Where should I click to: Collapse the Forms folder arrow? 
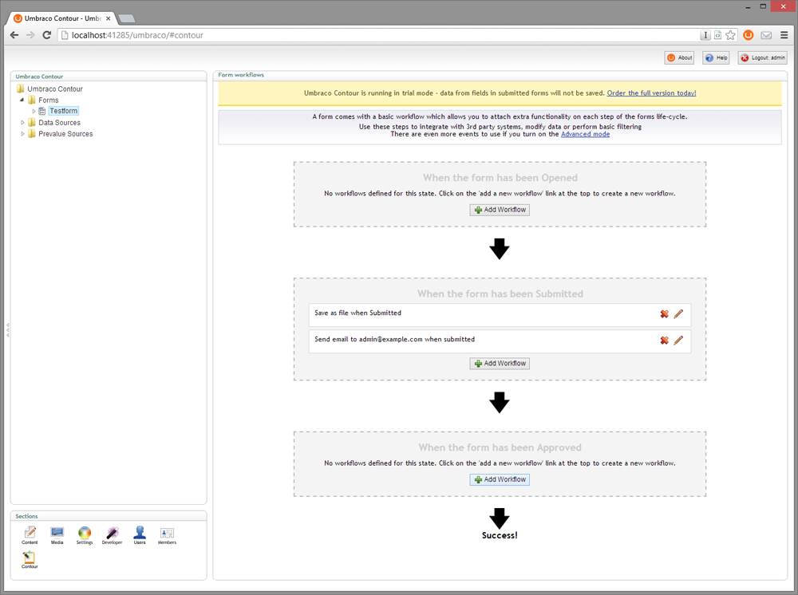[22, 100]
